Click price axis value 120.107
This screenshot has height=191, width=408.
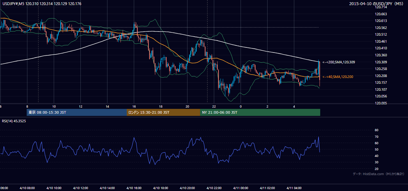tap(382, 89)
